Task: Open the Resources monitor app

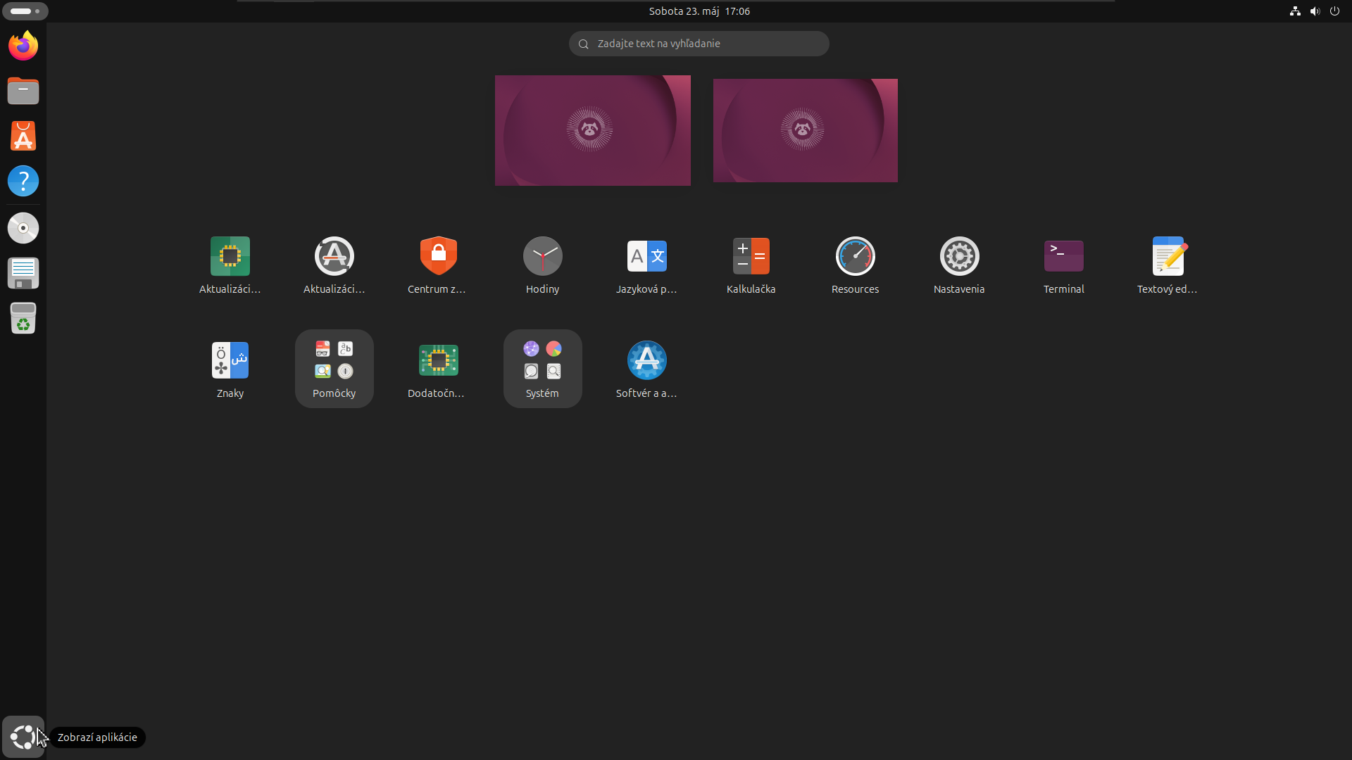Action: click(856, 265)
